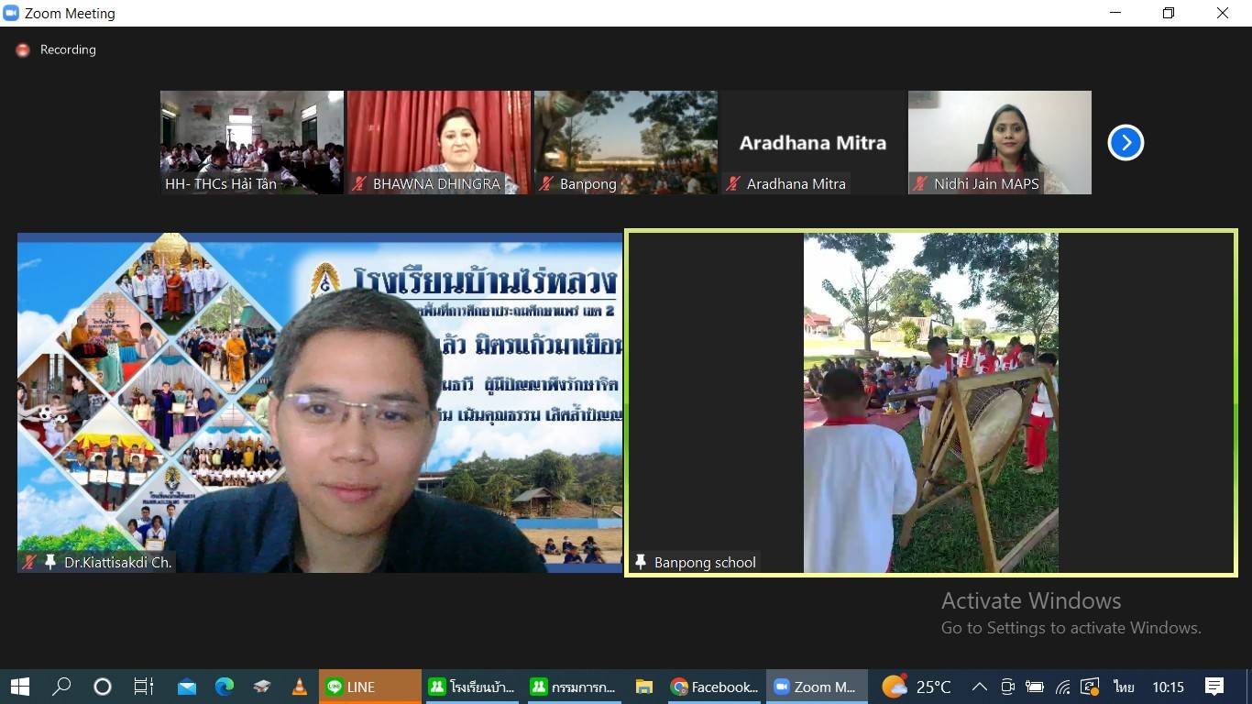Viewport: 1252px width, 704px height.
Task: Open Windows Task View
Action: pyautogui.click(x=144, y=687)
